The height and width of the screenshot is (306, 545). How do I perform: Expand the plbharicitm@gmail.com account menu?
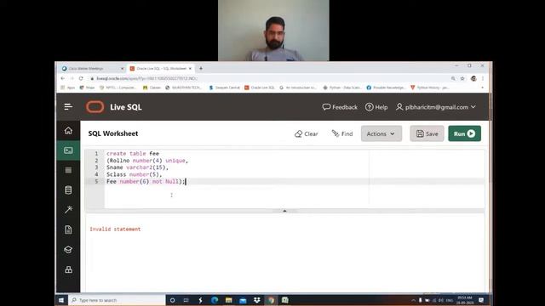click(435, 107)
